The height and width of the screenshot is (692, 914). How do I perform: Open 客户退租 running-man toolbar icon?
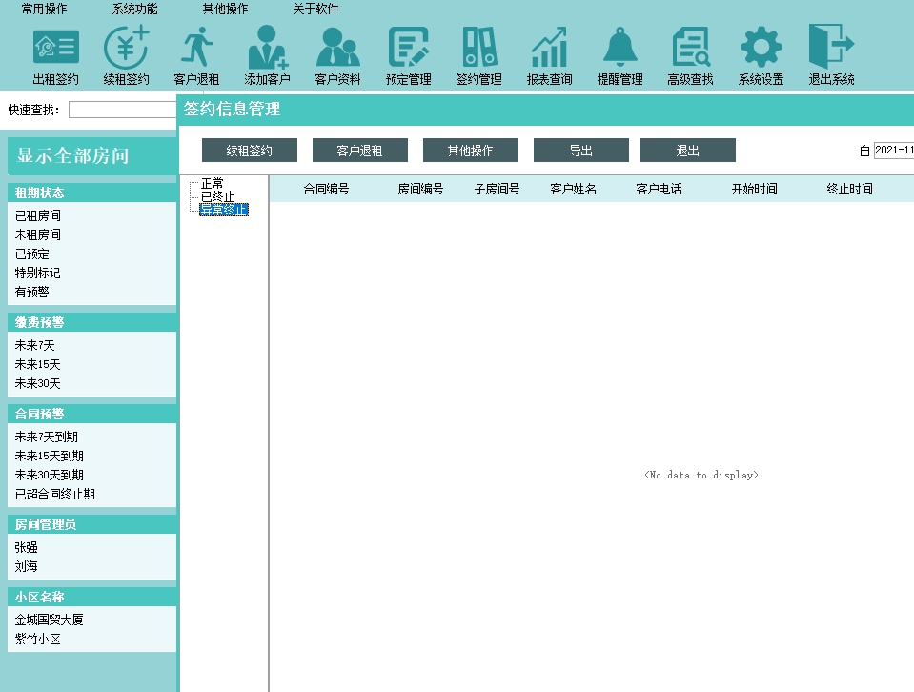[196, 48]
